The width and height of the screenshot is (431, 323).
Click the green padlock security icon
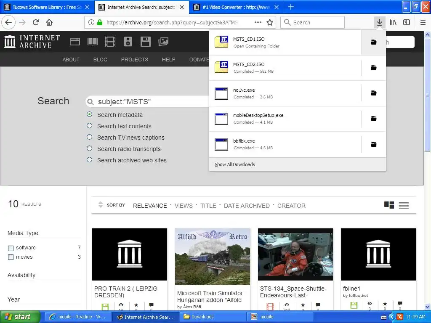pos(100,22)
